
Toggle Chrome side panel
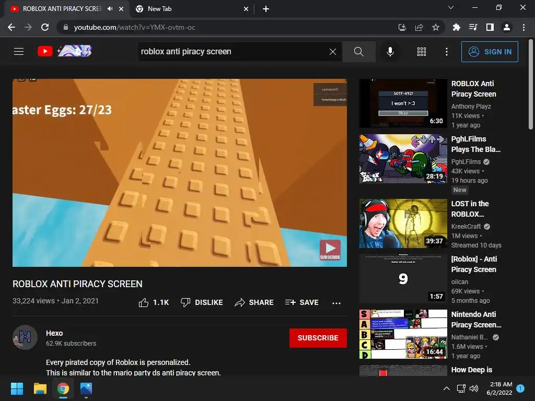(x=490, y=27)
